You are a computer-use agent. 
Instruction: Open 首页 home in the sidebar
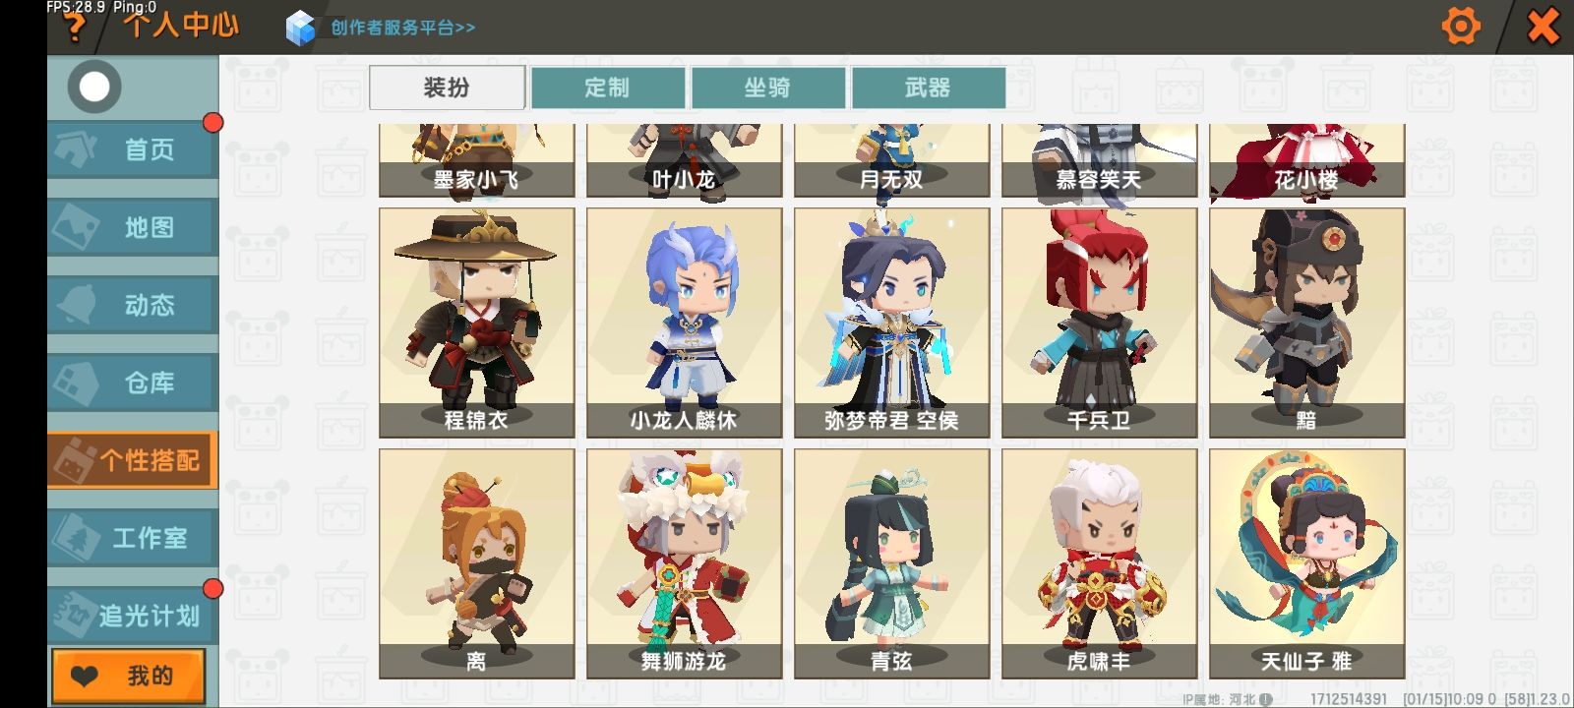click(133, 149)
